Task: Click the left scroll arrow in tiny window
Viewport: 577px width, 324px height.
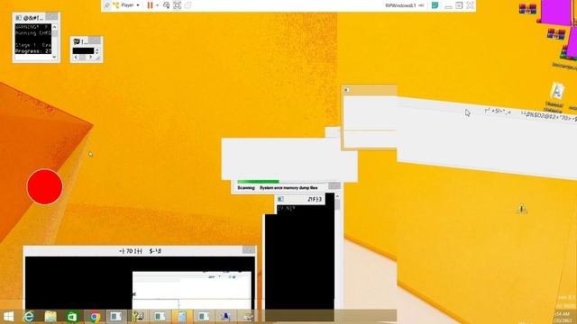Action: pos(76,58)
